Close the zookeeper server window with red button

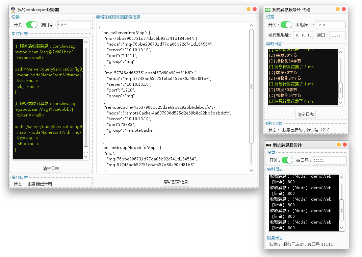[x=255, y=9]
